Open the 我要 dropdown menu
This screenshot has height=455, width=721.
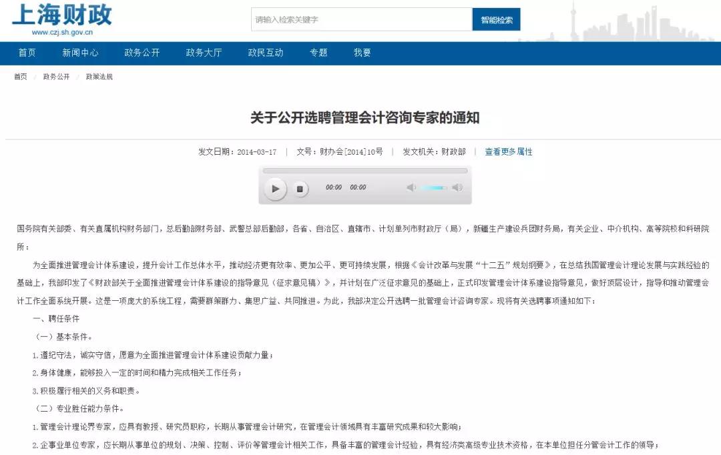[362, 53]
